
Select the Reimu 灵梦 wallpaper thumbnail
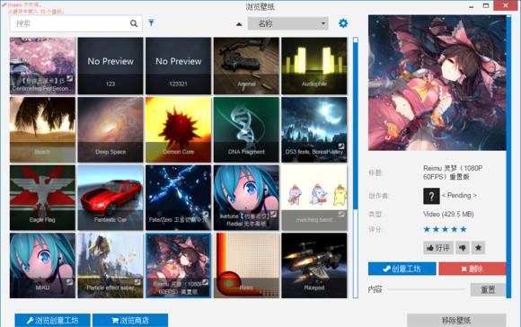(178, 266)
